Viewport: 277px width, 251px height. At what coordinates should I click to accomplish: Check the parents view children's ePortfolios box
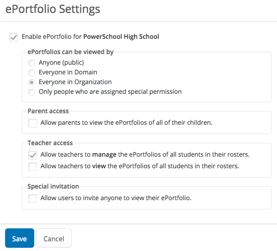coord(32,123)
